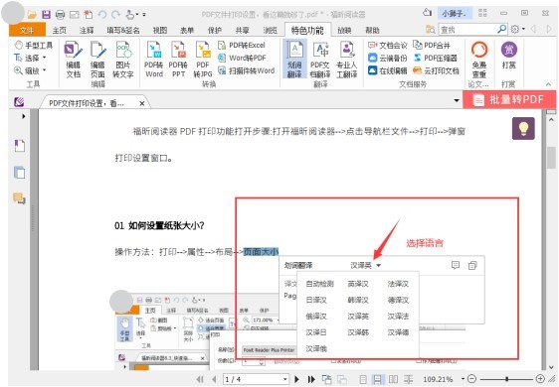Collapse the ribbon with the chevron
The image size is (559, 387).
click(548, 84)
